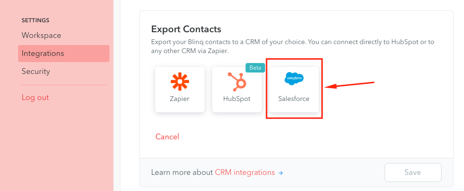Image resolution: width=464 pixels, height=191 pixels.
Task: Click the SETTINGS sidebar header
Action: (36, 20)
